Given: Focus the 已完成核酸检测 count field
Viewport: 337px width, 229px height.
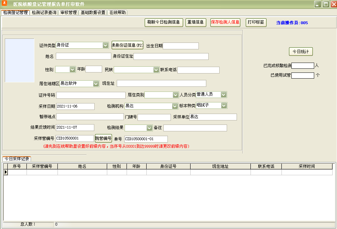Looking at the screenshot, I should click(x=303, y=66).
